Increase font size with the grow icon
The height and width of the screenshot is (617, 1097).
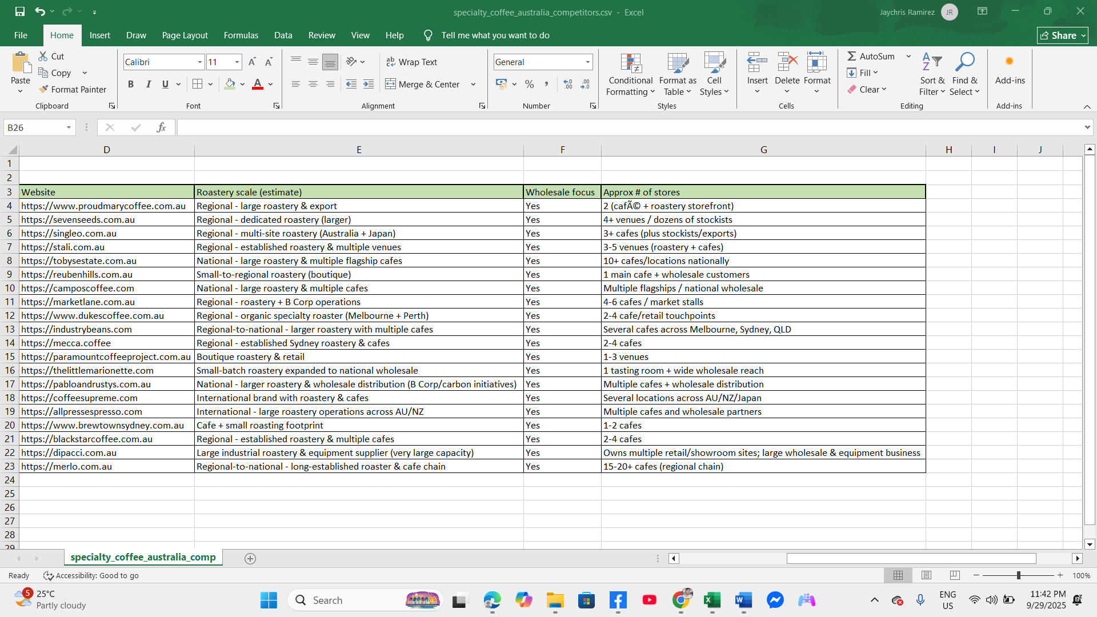(252, 62)
